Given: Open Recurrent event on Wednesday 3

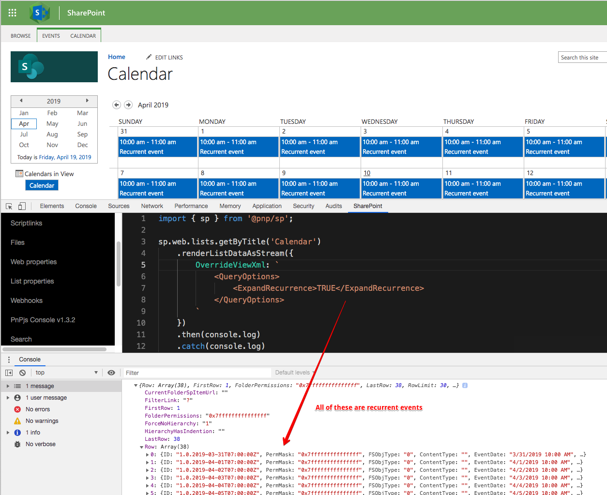Looking at the screenshot, I should point(402,147).
